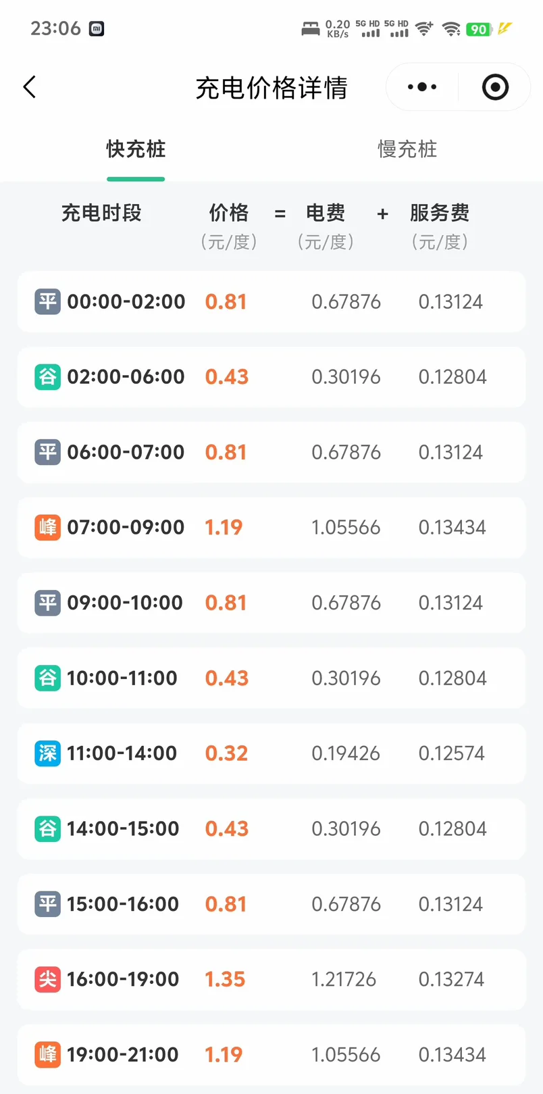The height and width of the screenshot is (1094, 543).
Task: Tap the 09:00-10:00 time period text
Action: click(x=125, y=603)
